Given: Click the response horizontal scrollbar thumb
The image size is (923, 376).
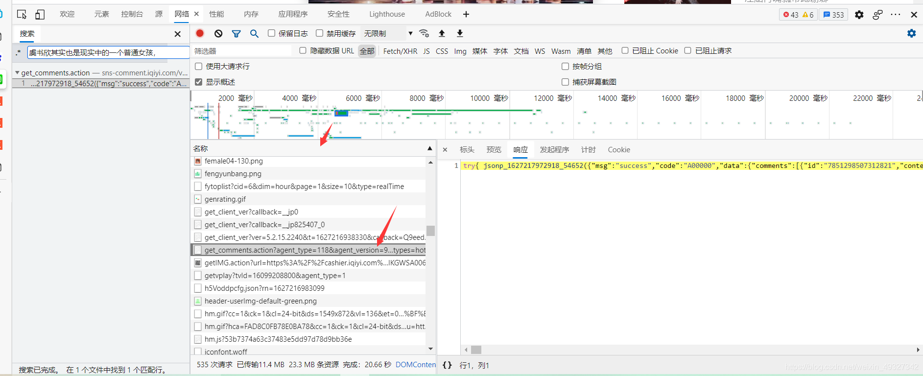Looking at the screenshot, I should pyautogui.click(x=476, y=350).
